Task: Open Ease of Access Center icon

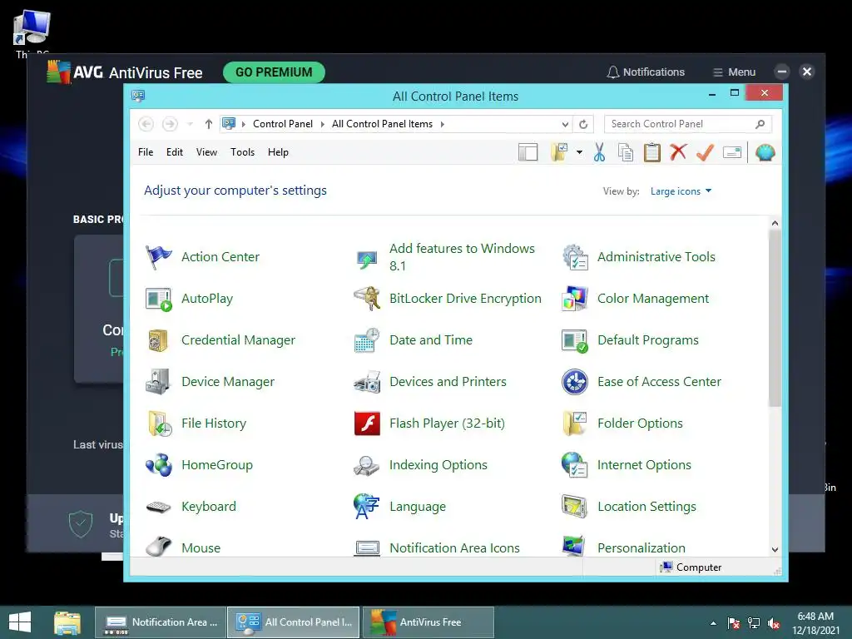Action: coord(575,382)
